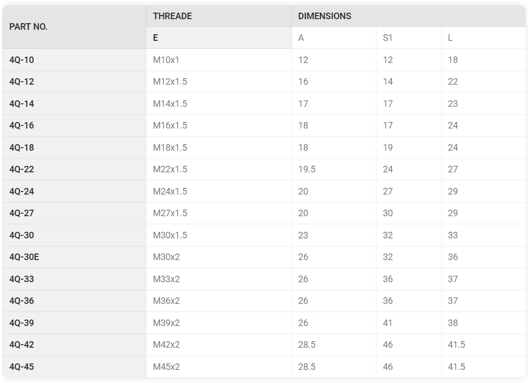The height and width of the screenshot is (383, 529).
Task: Click the DIMENSIONS header cell
Action: click(409, 16)
